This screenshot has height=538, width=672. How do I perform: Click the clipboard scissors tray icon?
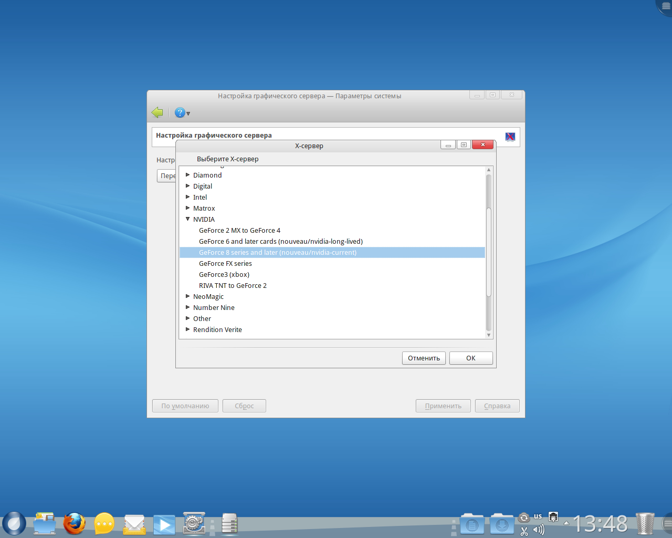[524, 531]
